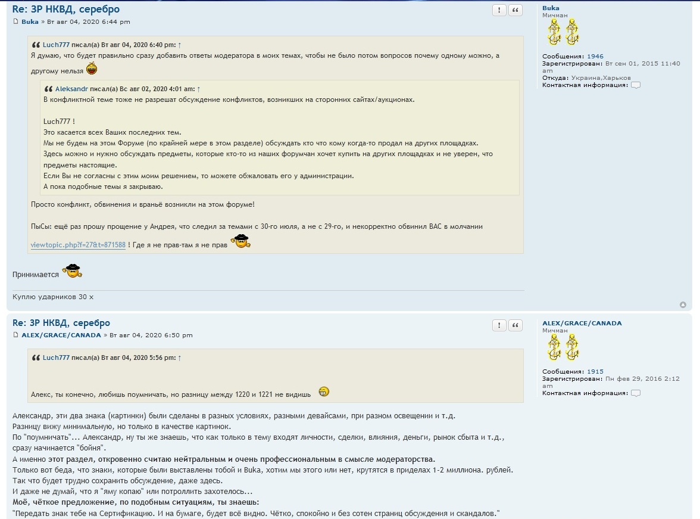Click the report post button on Buka's post
The width and height of the screenshot is (700, 519).
[499, 10]
